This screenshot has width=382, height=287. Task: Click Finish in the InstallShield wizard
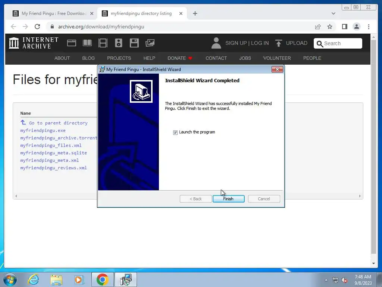[x=228, y=199]
